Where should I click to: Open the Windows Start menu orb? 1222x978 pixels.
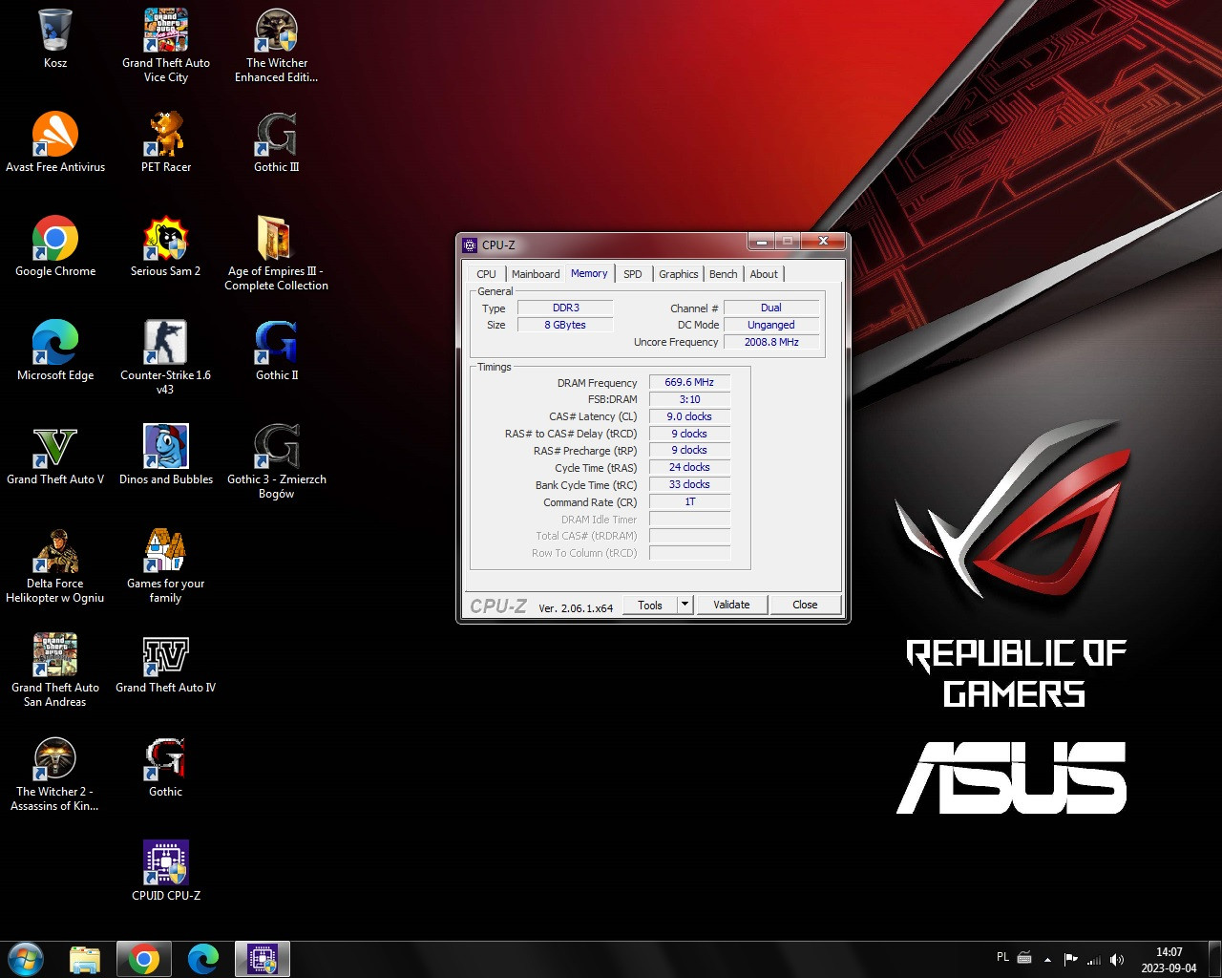click(26, 959)
